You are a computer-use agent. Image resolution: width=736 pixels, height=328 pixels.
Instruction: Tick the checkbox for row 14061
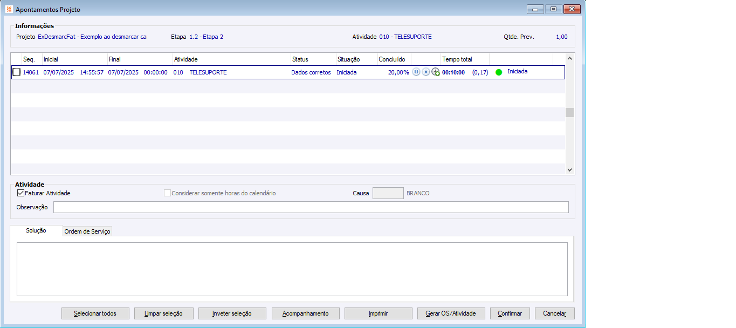coord(17,72)
